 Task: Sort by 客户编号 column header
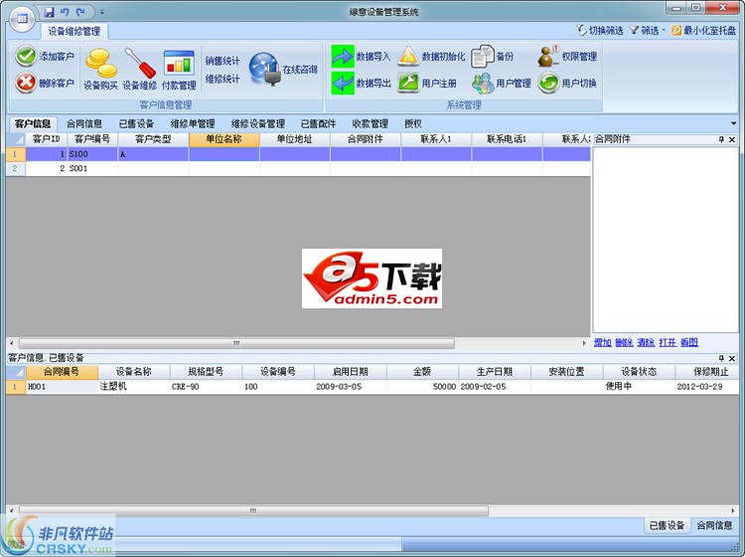coord(92,139)
